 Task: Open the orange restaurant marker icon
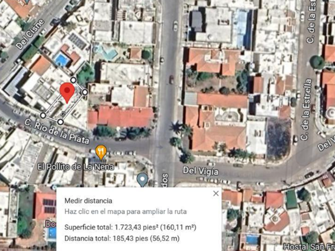101,152
